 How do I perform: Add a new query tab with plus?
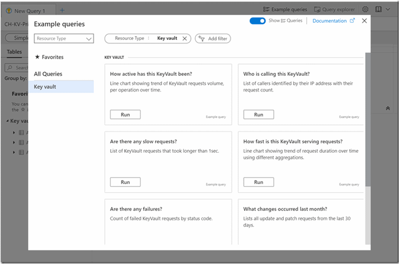[62, 10]
